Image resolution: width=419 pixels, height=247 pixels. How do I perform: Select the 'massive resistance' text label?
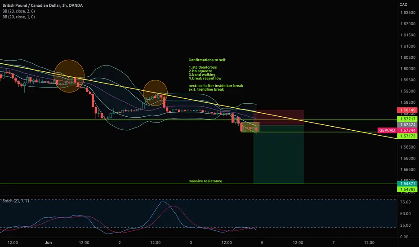[205, 181]
